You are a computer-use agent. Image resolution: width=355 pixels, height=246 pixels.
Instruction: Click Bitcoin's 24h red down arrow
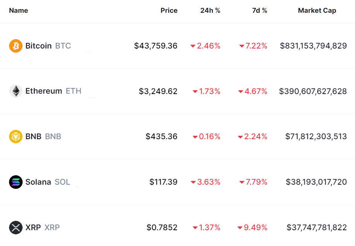point(193,46)
